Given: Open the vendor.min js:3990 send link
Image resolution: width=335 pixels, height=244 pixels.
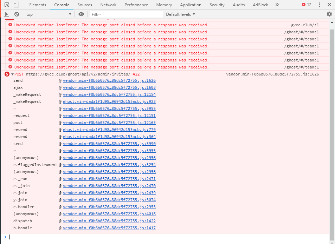Looking at the screenshot, I should 109,144.
